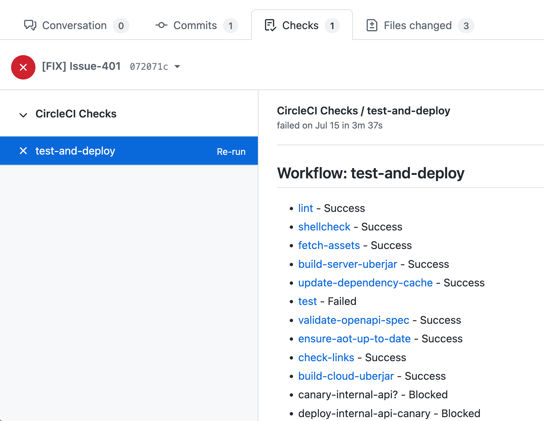Click the CircleCI Checks expand chevron

(22, 114)
